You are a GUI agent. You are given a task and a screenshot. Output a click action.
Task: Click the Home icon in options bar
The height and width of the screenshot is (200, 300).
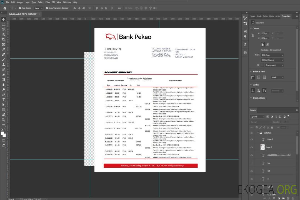point(5,8)
